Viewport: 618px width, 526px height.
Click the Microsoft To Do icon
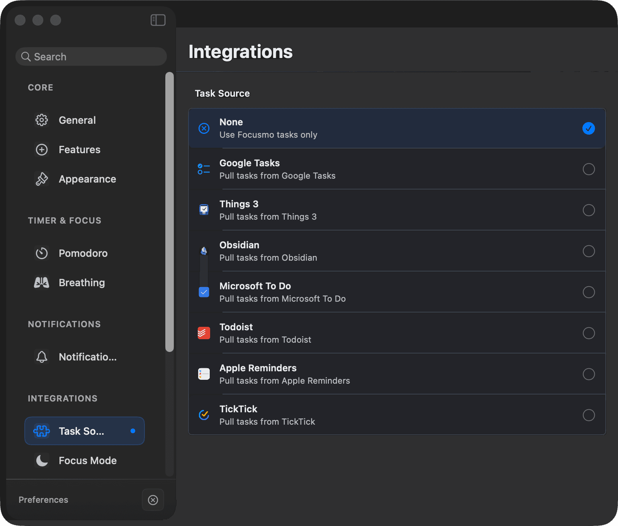point(204,292)
